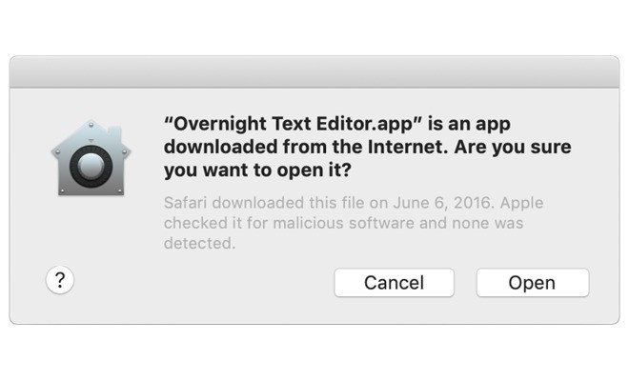Click the chimney of the Gatekeeper house icon

[114, 132]
